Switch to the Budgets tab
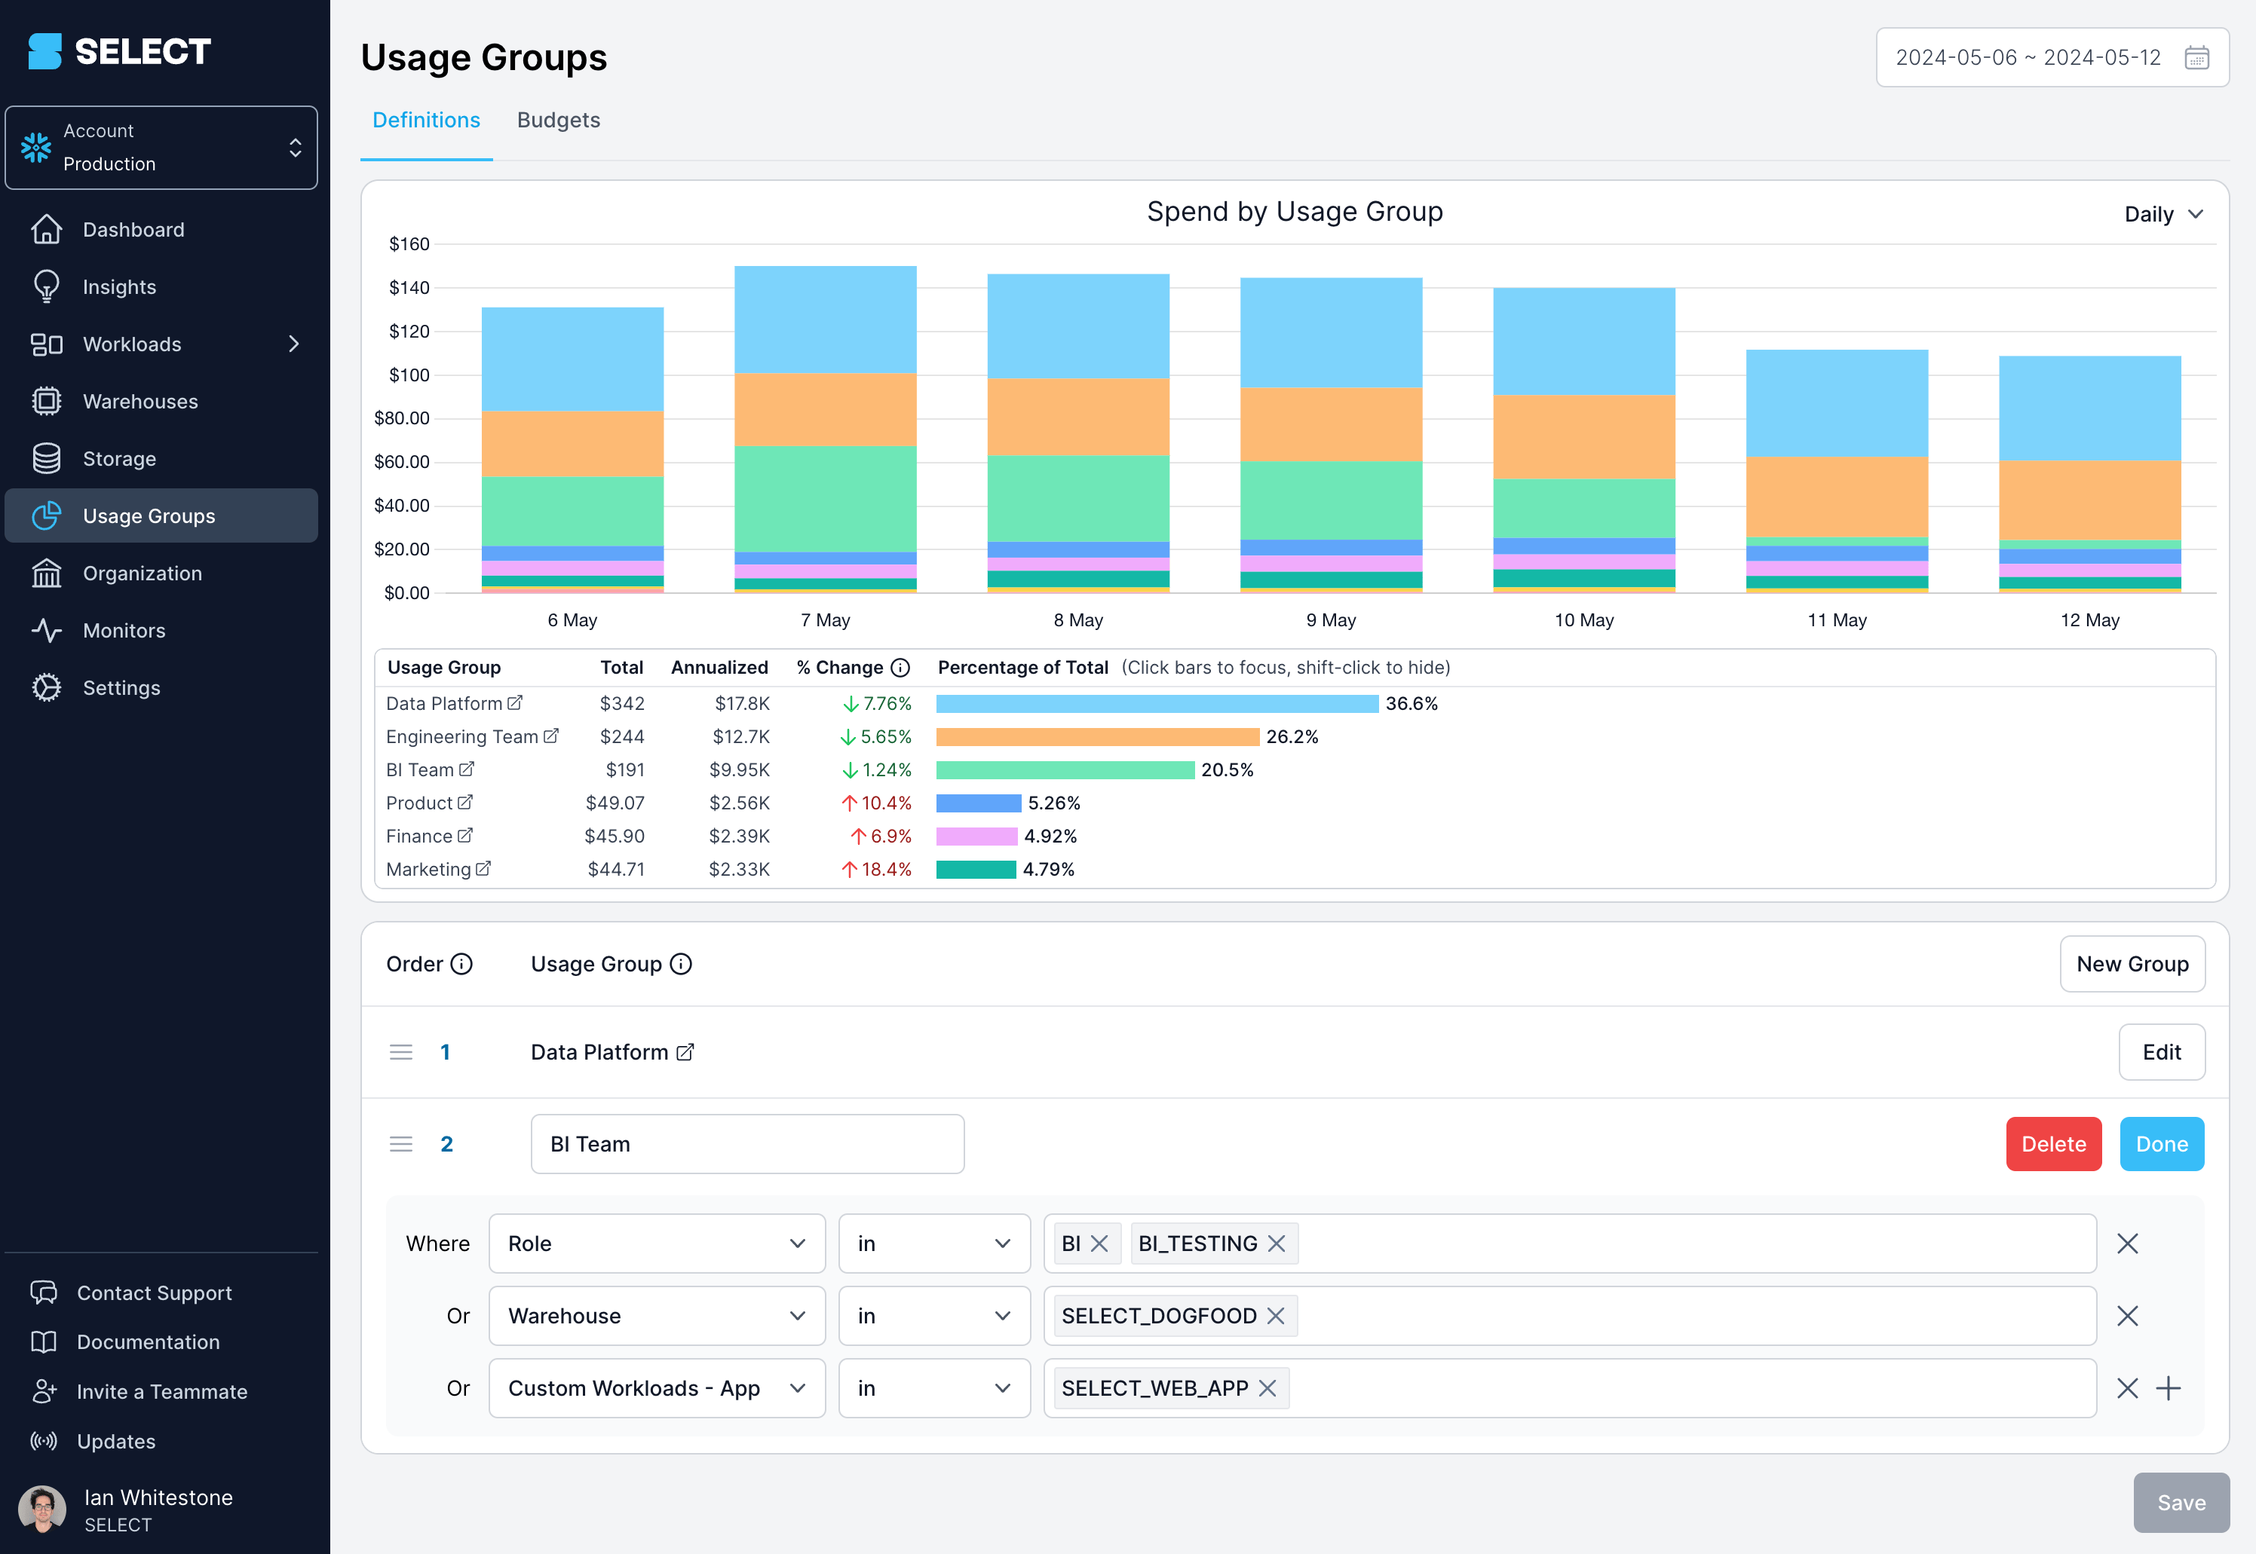 (x=558, y=120)
